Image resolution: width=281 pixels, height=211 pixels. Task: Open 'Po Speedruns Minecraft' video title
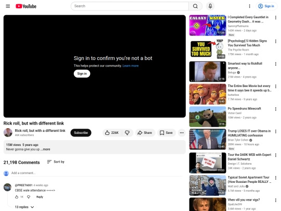click(x=244, y=109)
